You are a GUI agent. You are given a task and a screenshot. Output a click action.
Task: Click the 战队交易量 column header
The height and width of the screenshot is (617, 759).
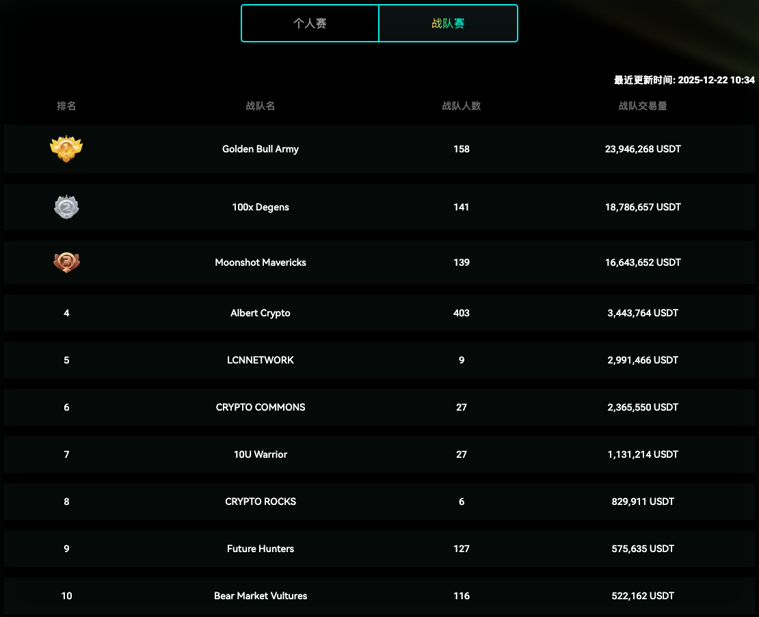tap(643, 106)
